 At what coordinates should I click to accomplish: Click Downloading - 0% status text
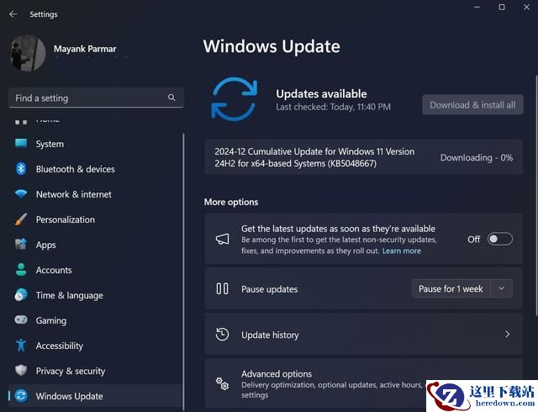pos(477,157)
